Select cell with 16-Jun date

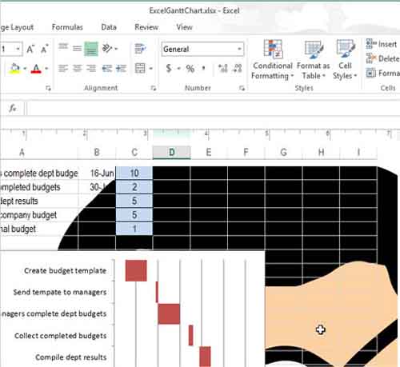97,174
